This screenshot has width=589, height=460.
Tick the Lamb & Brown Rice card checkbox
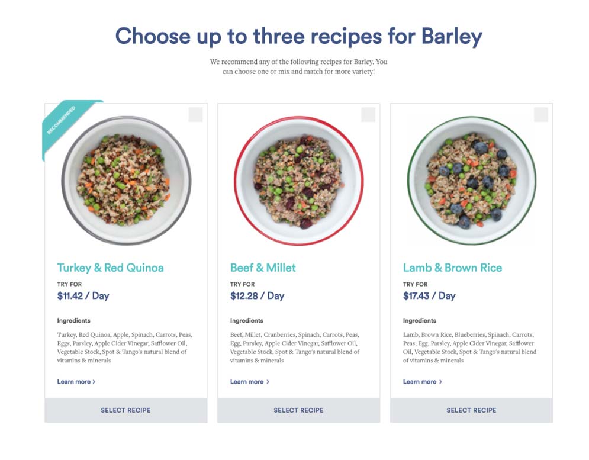541,115
